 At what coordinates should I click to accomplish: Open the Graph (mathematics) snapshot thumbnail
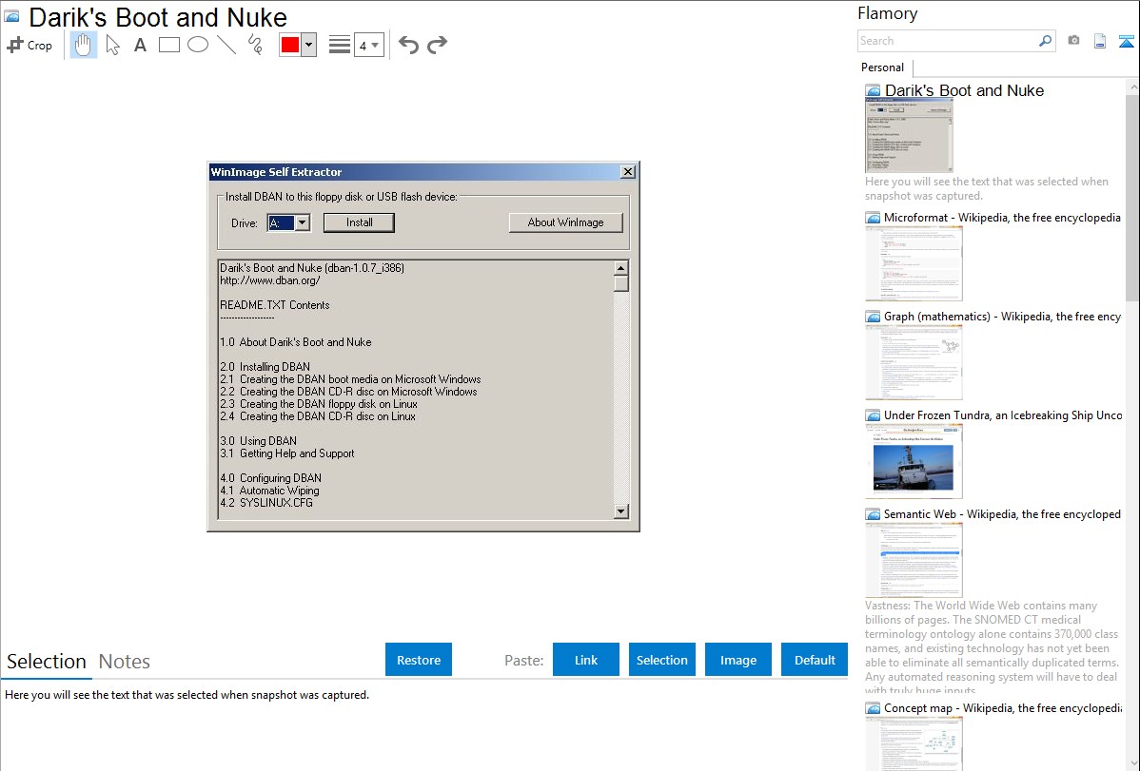[914, 362]
